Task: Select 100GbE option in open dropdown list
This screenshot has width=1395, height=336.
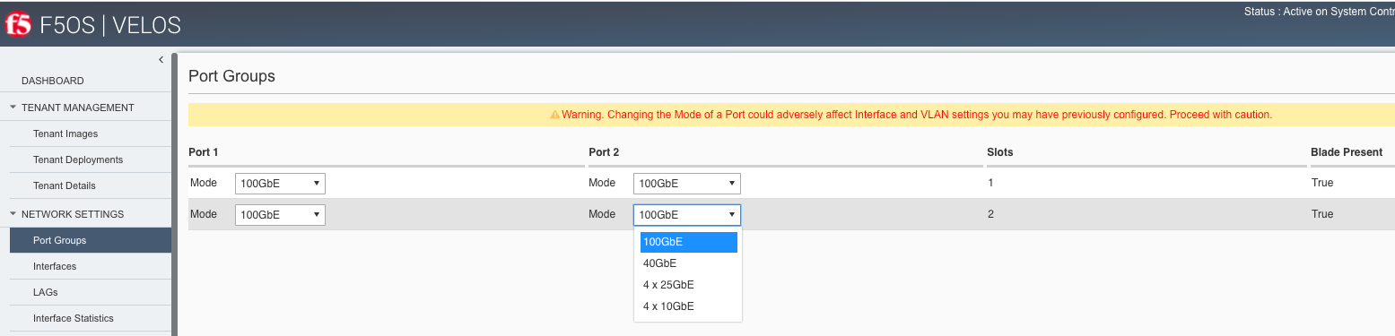Action: coord(688,242)
